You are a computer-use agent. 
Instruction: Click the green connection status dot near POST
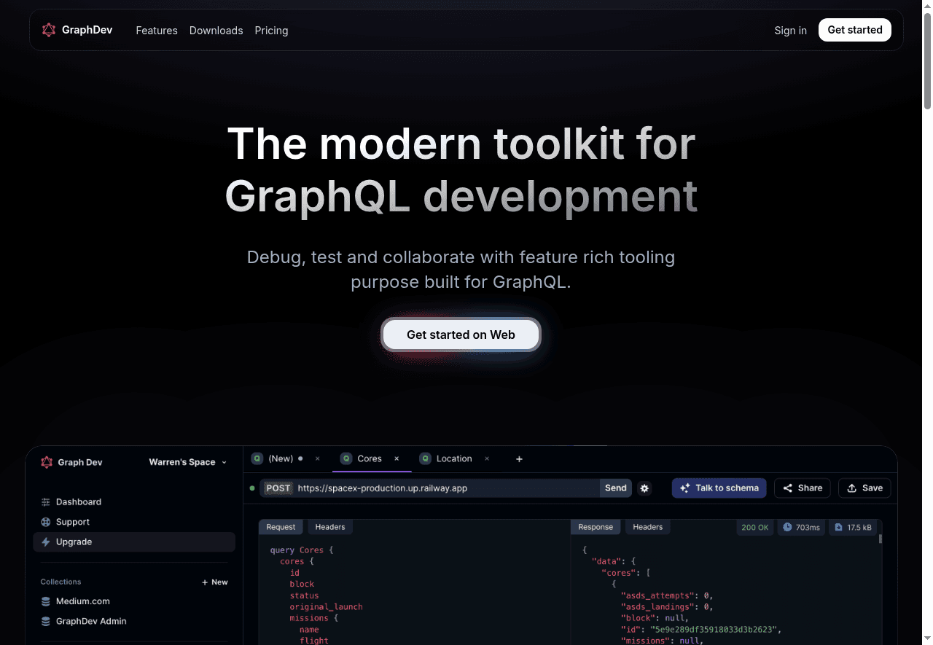point(252,488)
